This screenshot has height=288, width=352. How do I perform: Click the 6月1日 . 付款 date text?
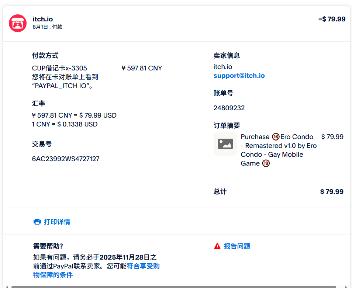[x=47, y=27]
